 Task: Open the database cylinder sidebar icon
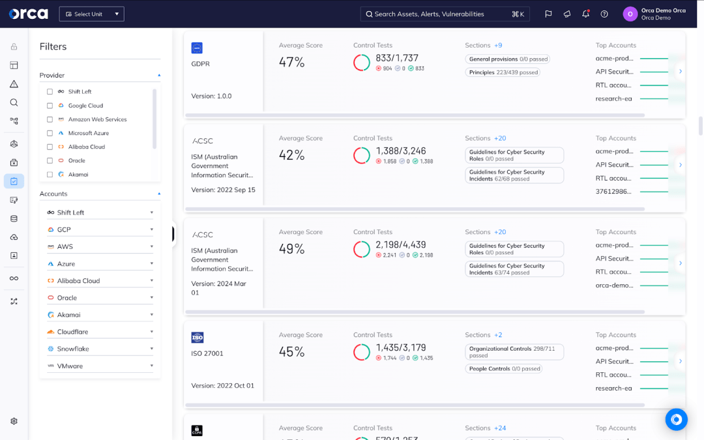[14, 218]
